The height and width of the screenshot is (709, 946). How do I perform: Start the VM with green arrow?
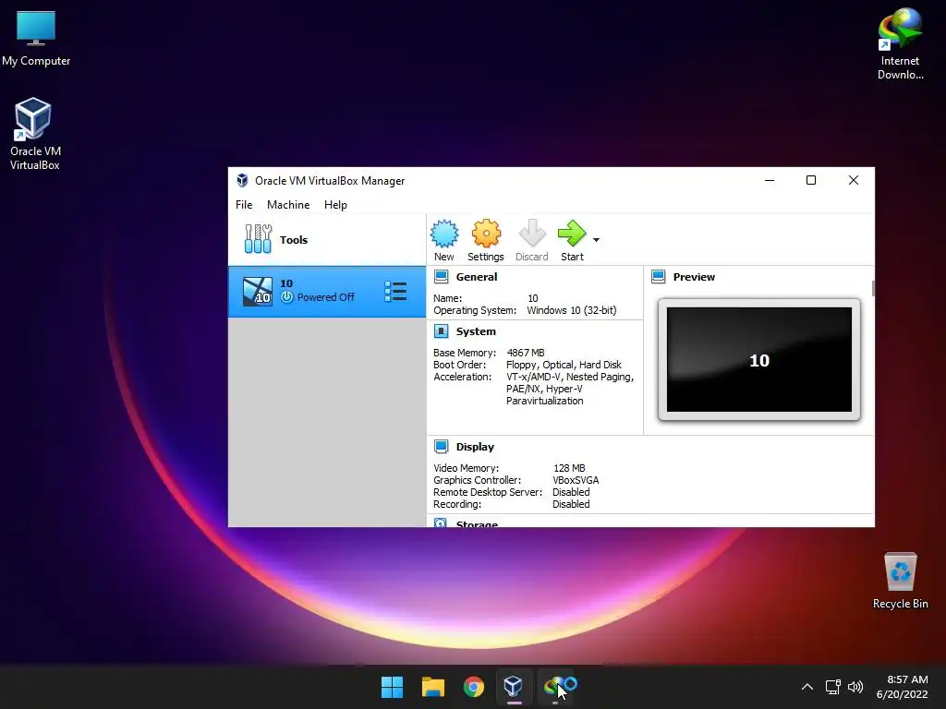pos(571,234)
